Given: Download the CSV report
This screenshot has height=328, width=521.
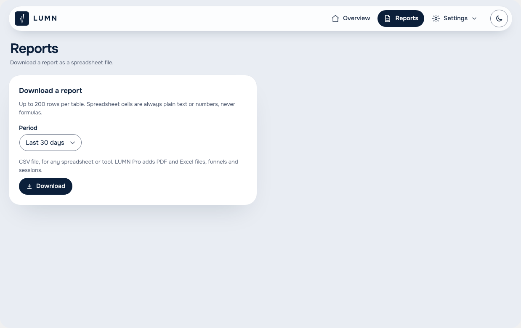Looking at the screenshot, I should tap(45, 186).
